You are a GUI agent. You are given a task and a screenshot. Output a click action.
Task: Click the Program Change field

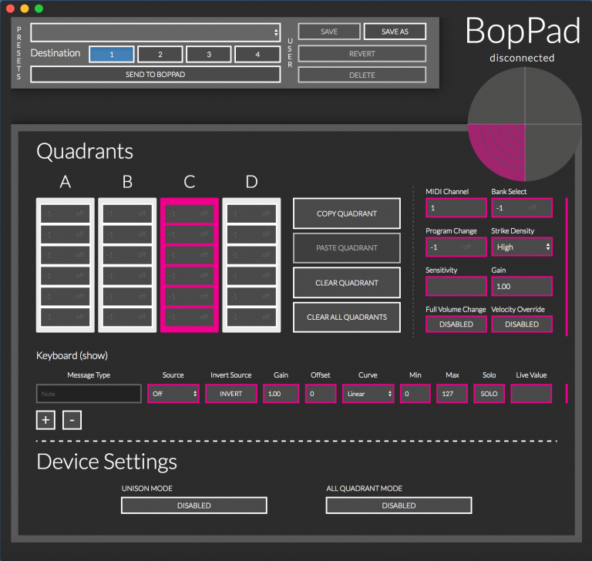[x=456, y=247]
